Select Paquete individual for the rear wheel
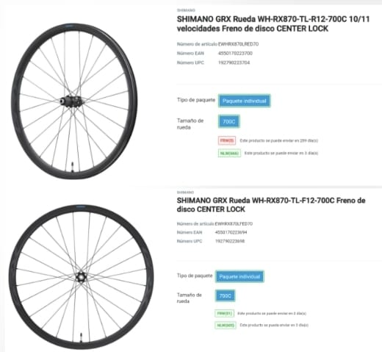Screen dimensions: 382x352 coord(245,101)
